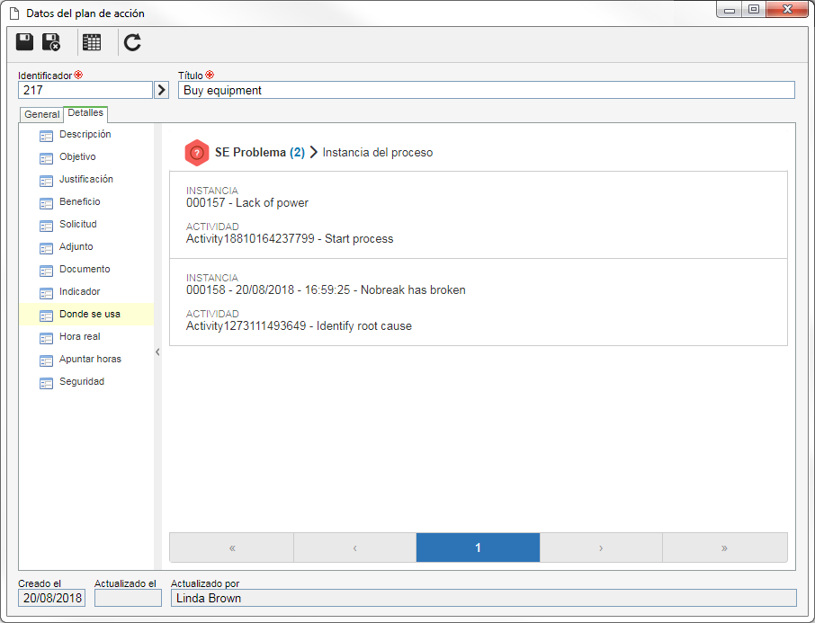
Task: Open the Descripción section
Action: pos(85,134)
